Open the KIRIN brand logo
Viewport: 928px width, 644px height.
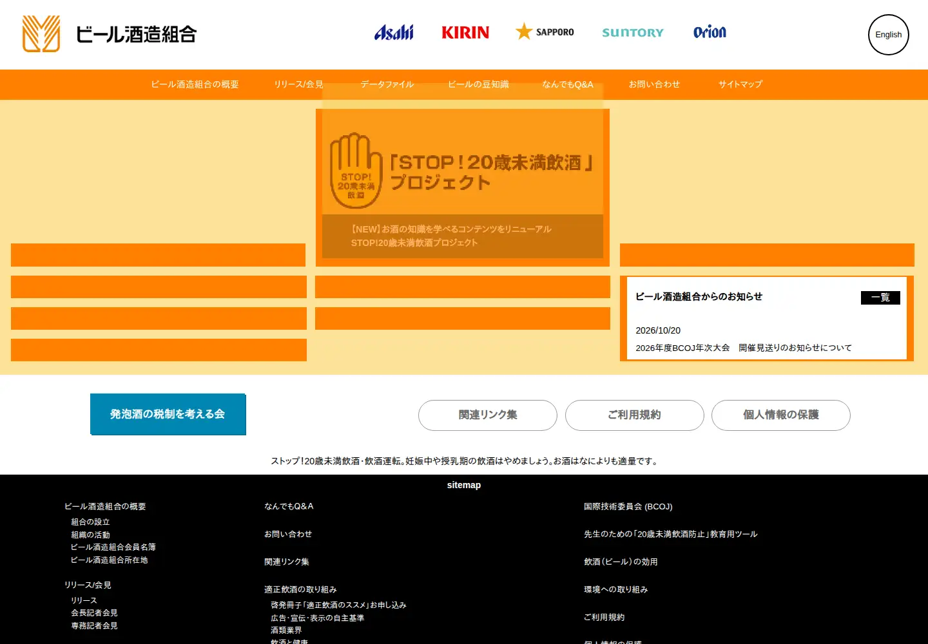[x=465, y=32]
